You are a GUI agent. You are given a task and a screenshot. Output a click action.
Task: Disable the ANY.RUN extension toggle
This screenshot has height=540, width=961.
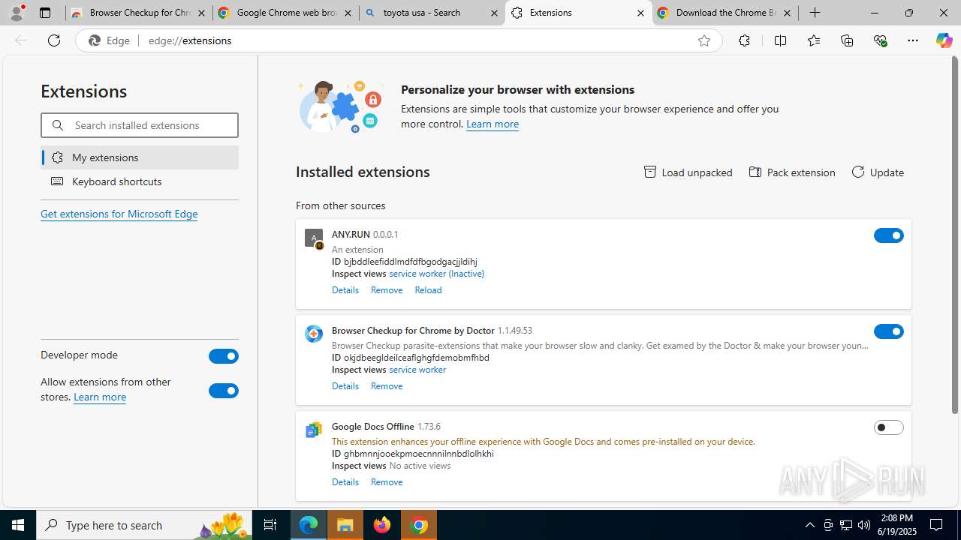[889, 235]
